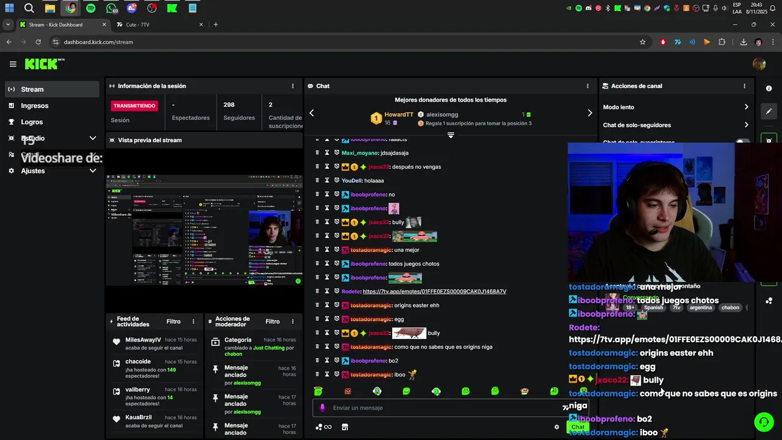Open Información de la sesión options menu
The width and height of the screenshot is (782, 440).
click(293, 86)
